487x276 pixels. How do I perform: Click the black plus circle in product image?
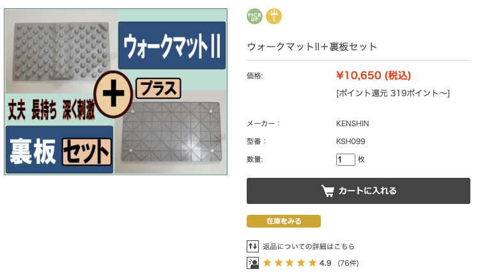tap(112, 96)
